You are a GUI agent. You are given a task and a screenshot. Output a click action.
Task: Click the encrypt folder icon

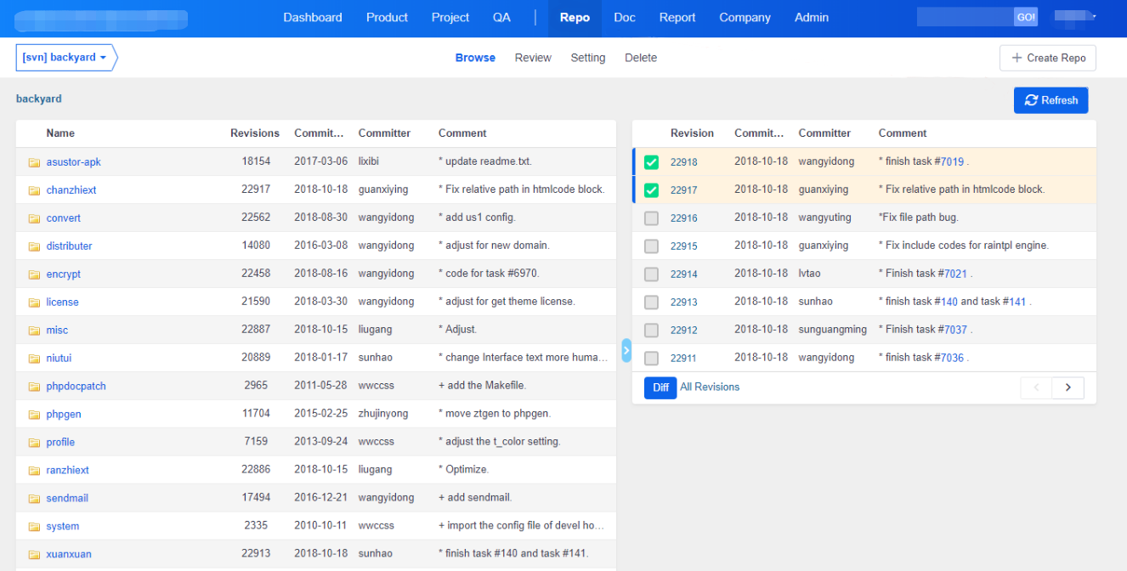click(x=34, y=274)
